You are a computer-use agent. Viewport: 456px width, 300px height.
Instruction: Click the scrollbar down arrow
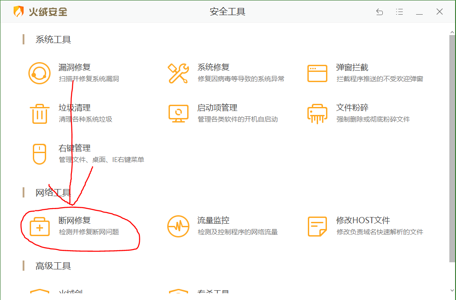452,290
